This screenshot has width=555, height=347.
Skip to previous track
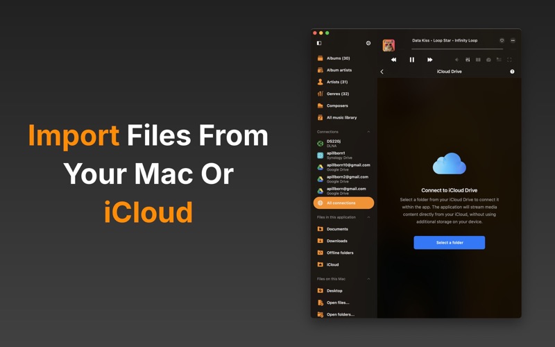point(393,60)
